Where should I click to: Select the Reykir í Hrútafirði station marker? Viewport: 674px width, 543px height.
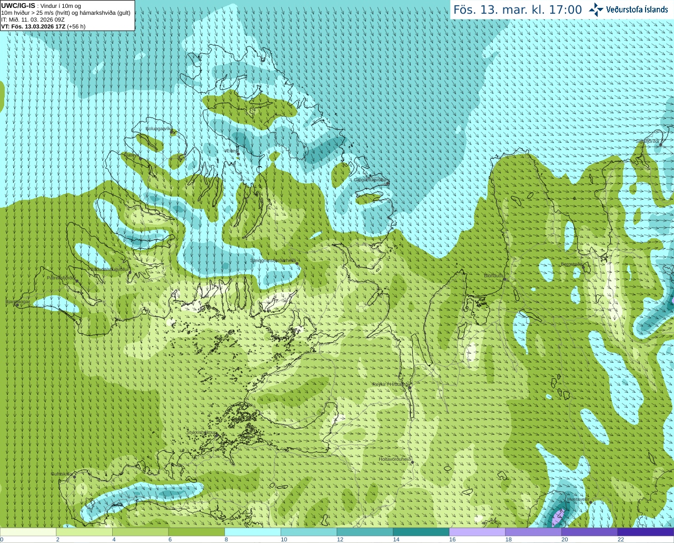click(409, 387)
